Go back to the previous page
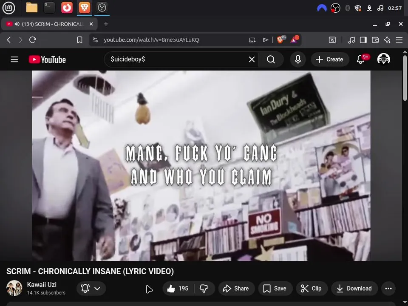Screen dimensions: 408x306 [9, 40]
